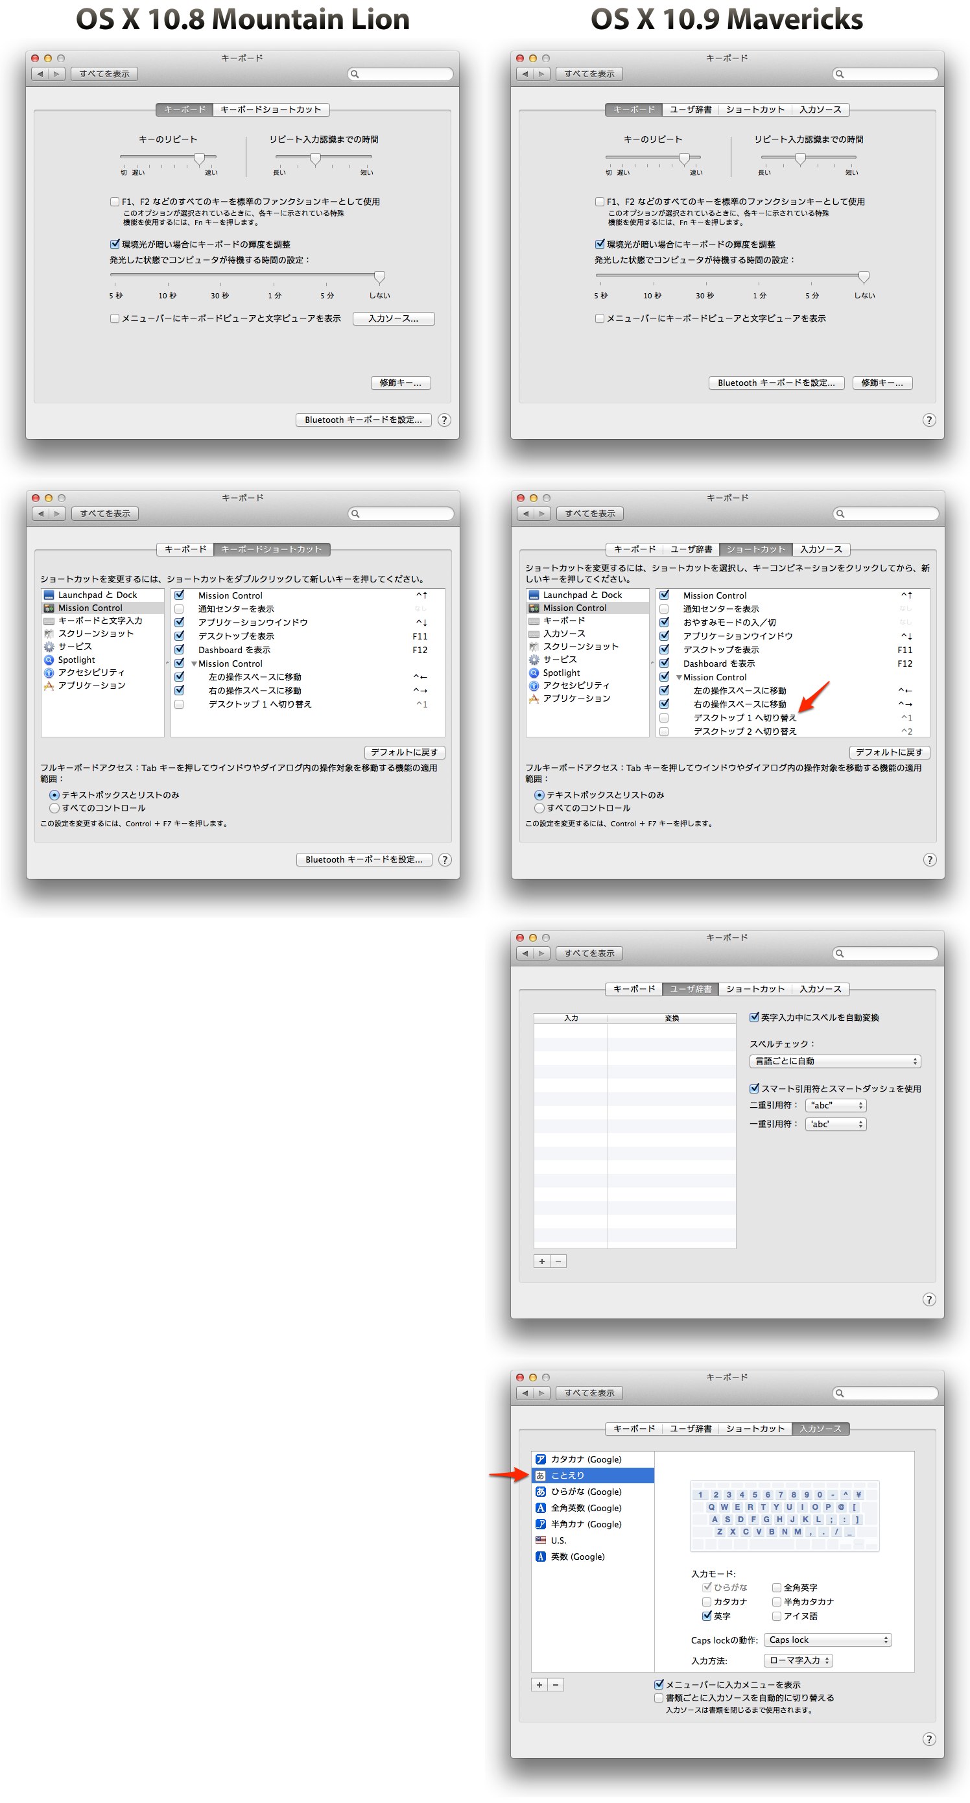The width and height of the screenshot is (970, 1803).
Task: Click the 英数 (Google) input source icon
Action: [540, 1557]
